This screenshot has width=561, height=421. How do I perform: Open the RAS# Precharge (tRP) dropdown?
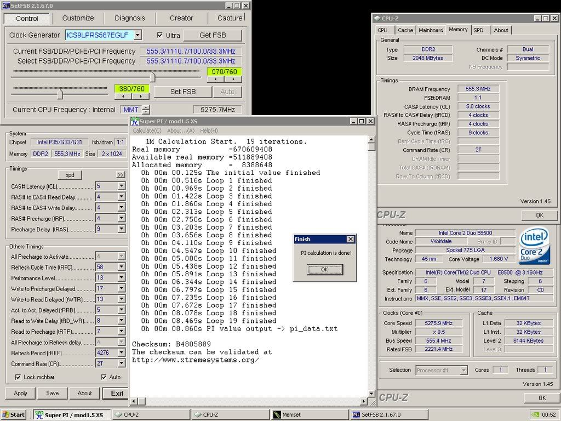[121, 218]
